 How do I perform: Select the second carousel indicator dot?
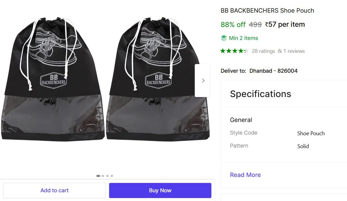103,176
